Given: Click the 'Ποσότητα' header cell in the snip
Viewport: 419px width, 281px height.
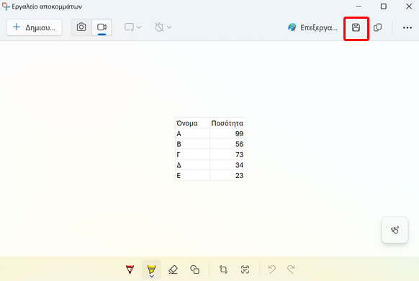Looking at the screenshot, I should [227, 123].
